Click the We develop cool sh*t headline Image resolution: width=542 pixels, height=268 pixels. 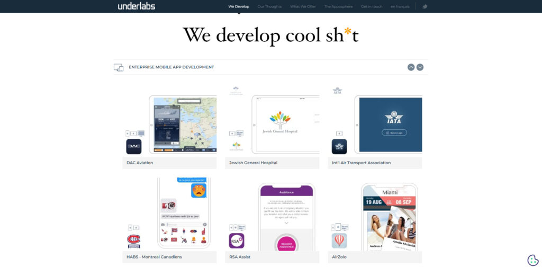270,35
